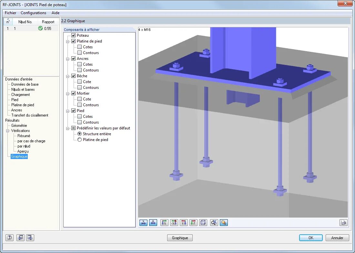Go to previous window with left-arrow icon
This screenshot has width=355, height=253.
coord(20,238)
